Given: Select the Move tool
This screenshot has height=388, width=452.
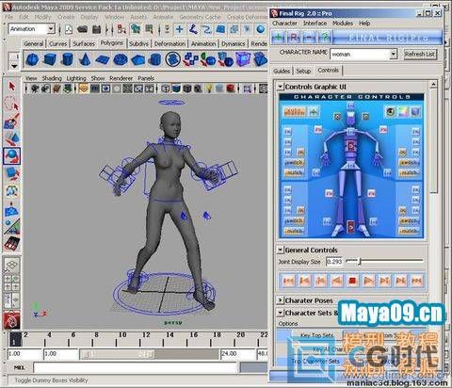Looking at the screenshot, I should pyautogui.click(x=12, y=138).
